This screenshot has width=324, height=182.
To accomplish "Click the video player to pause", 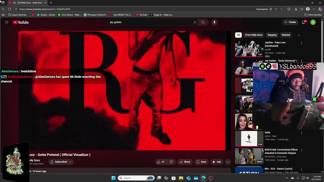I will coord(125,91).
